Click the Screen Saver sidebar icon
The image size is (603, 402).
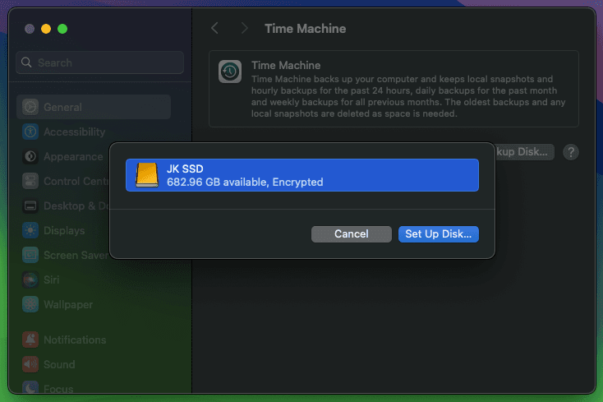tap(30, 255)
